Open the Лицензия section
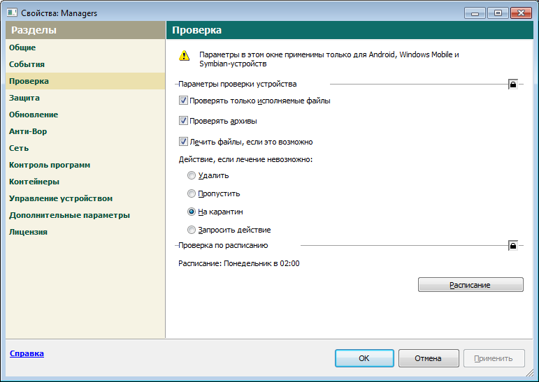 click(85, 233)
